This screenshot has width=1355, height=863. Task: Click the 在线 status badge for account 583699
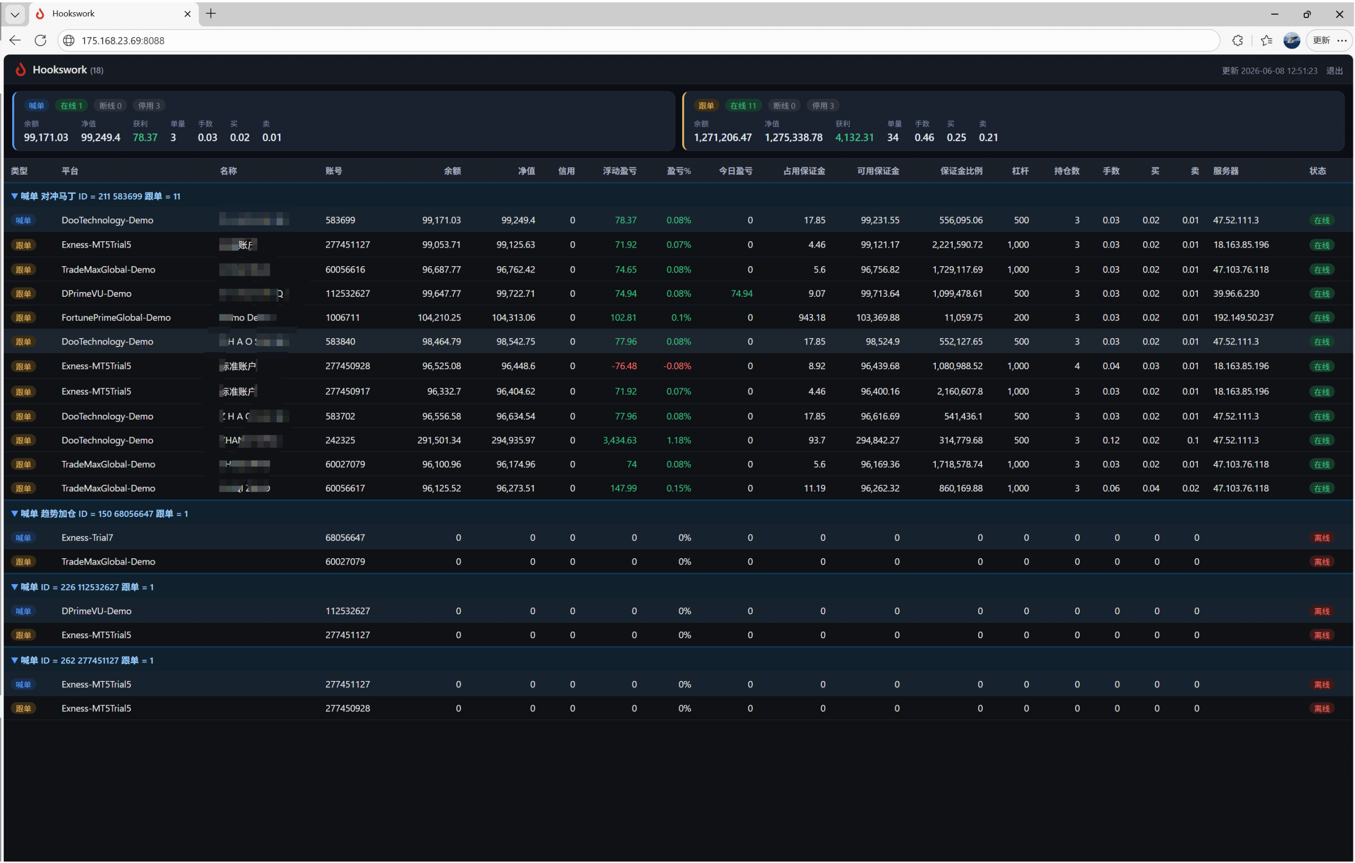click(x=1321, y=221)
